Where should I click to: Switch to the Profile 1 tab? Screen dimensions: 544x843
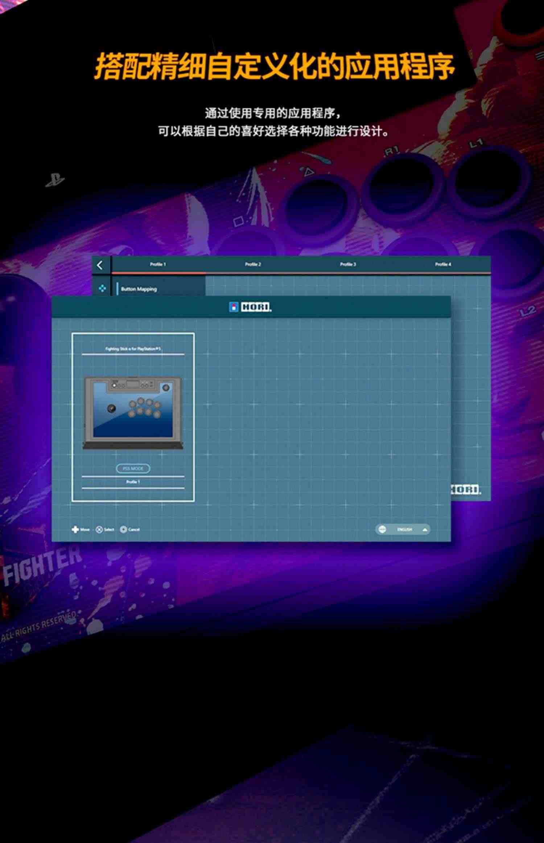click(158, 264)
